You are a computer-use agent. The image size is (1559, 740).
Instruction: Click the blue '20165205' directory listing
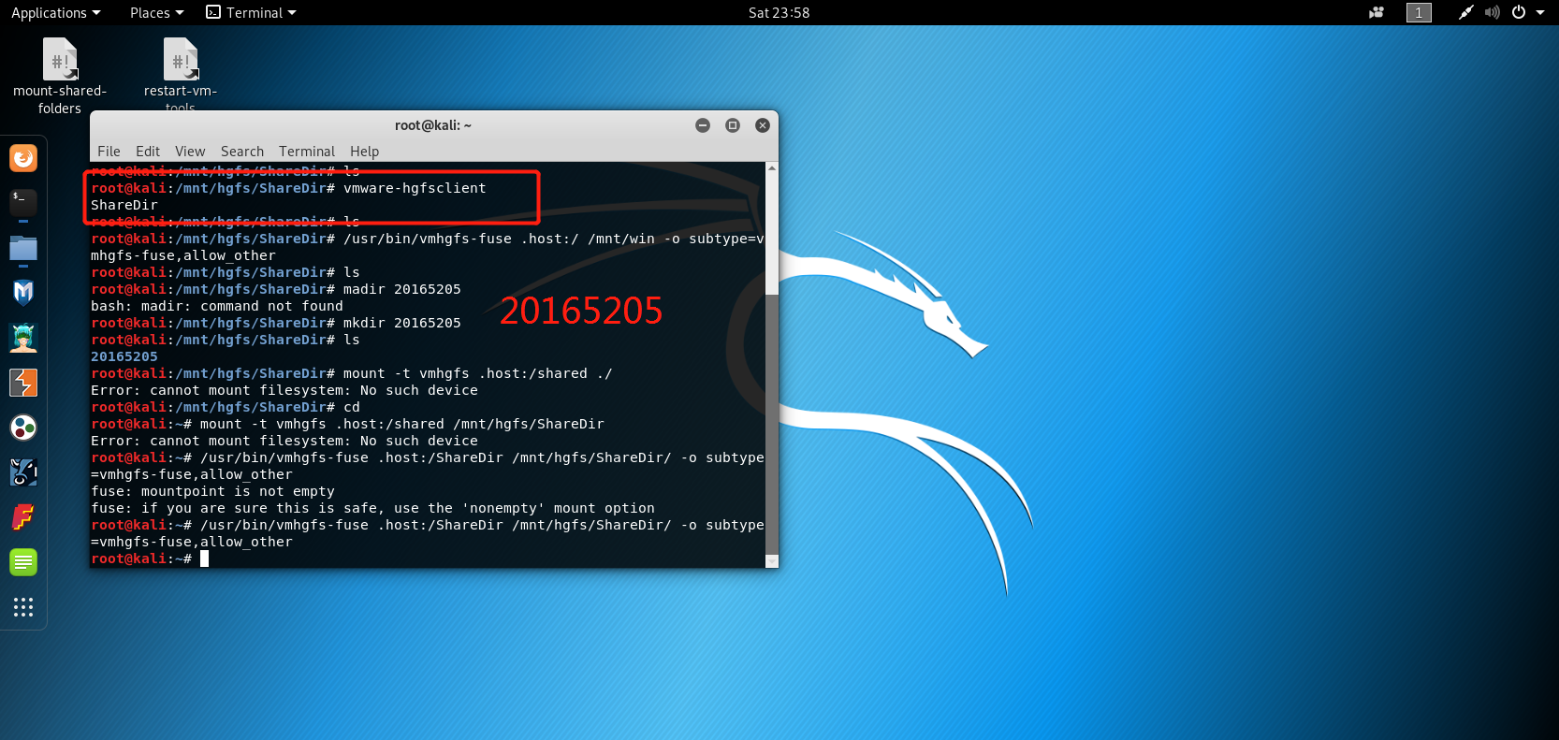pyautogui.click(x=124, y=356)
